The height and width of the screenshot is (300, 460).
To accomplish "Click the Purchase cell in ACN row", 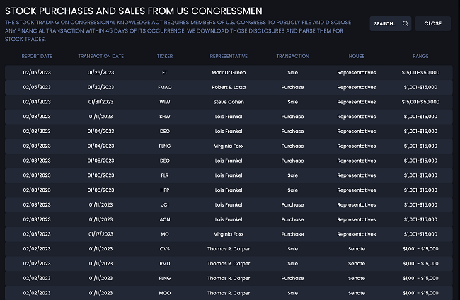I will pos(292,219).
